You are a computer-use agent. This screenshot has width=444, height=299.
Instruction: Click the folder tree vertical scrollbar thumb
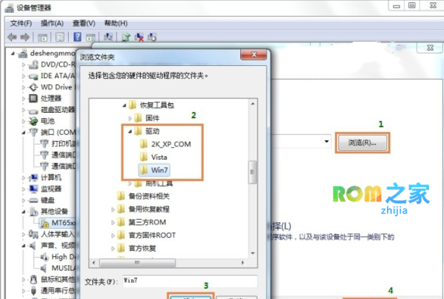tap(252, 172)
